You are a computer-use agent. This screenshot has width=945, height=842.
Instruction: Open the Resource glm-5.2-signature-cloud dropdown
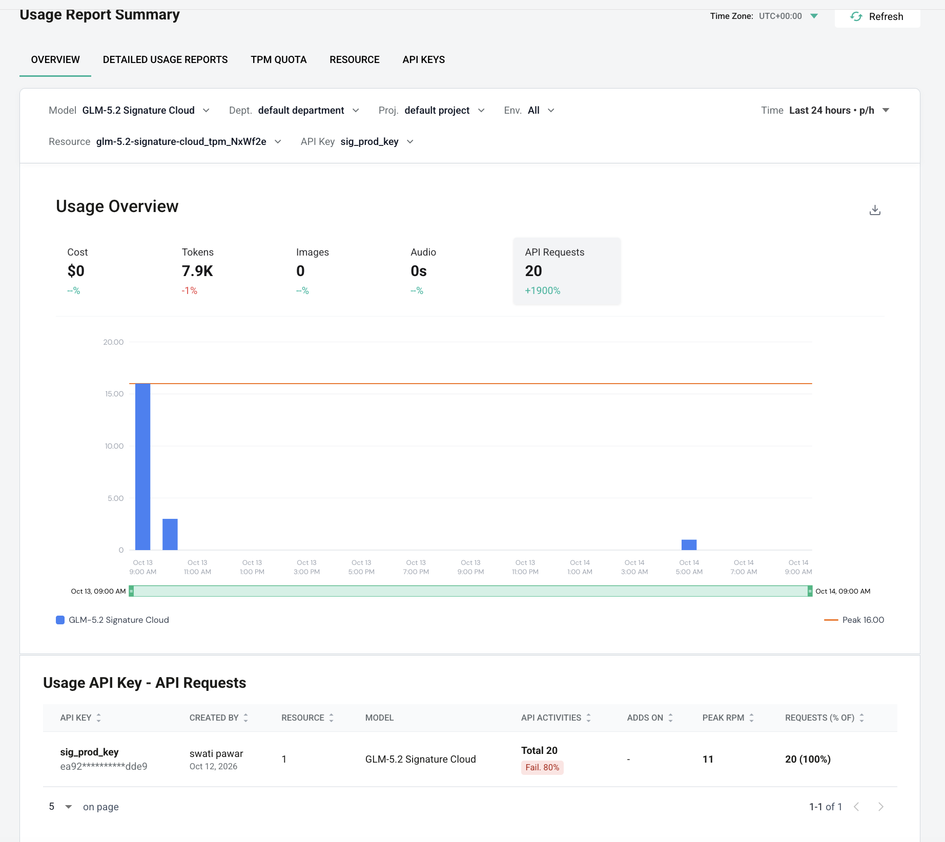coord(165,142)
